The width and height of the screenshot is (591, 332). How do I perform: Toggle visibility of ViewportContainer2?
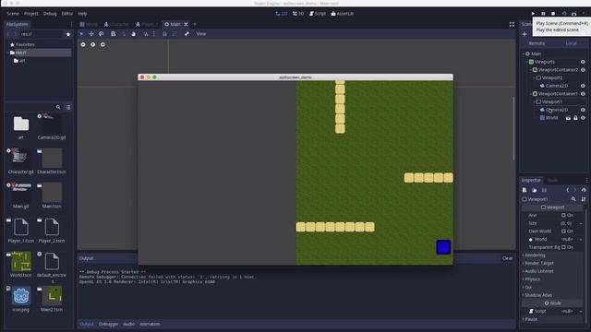tap(583, 70)
